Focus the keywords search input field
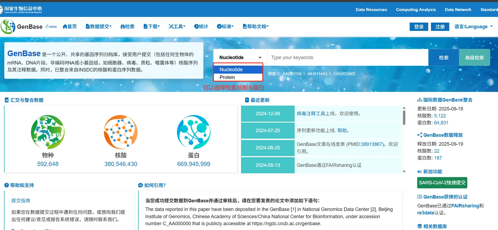498x230 pixels. (x=347, y=57)
